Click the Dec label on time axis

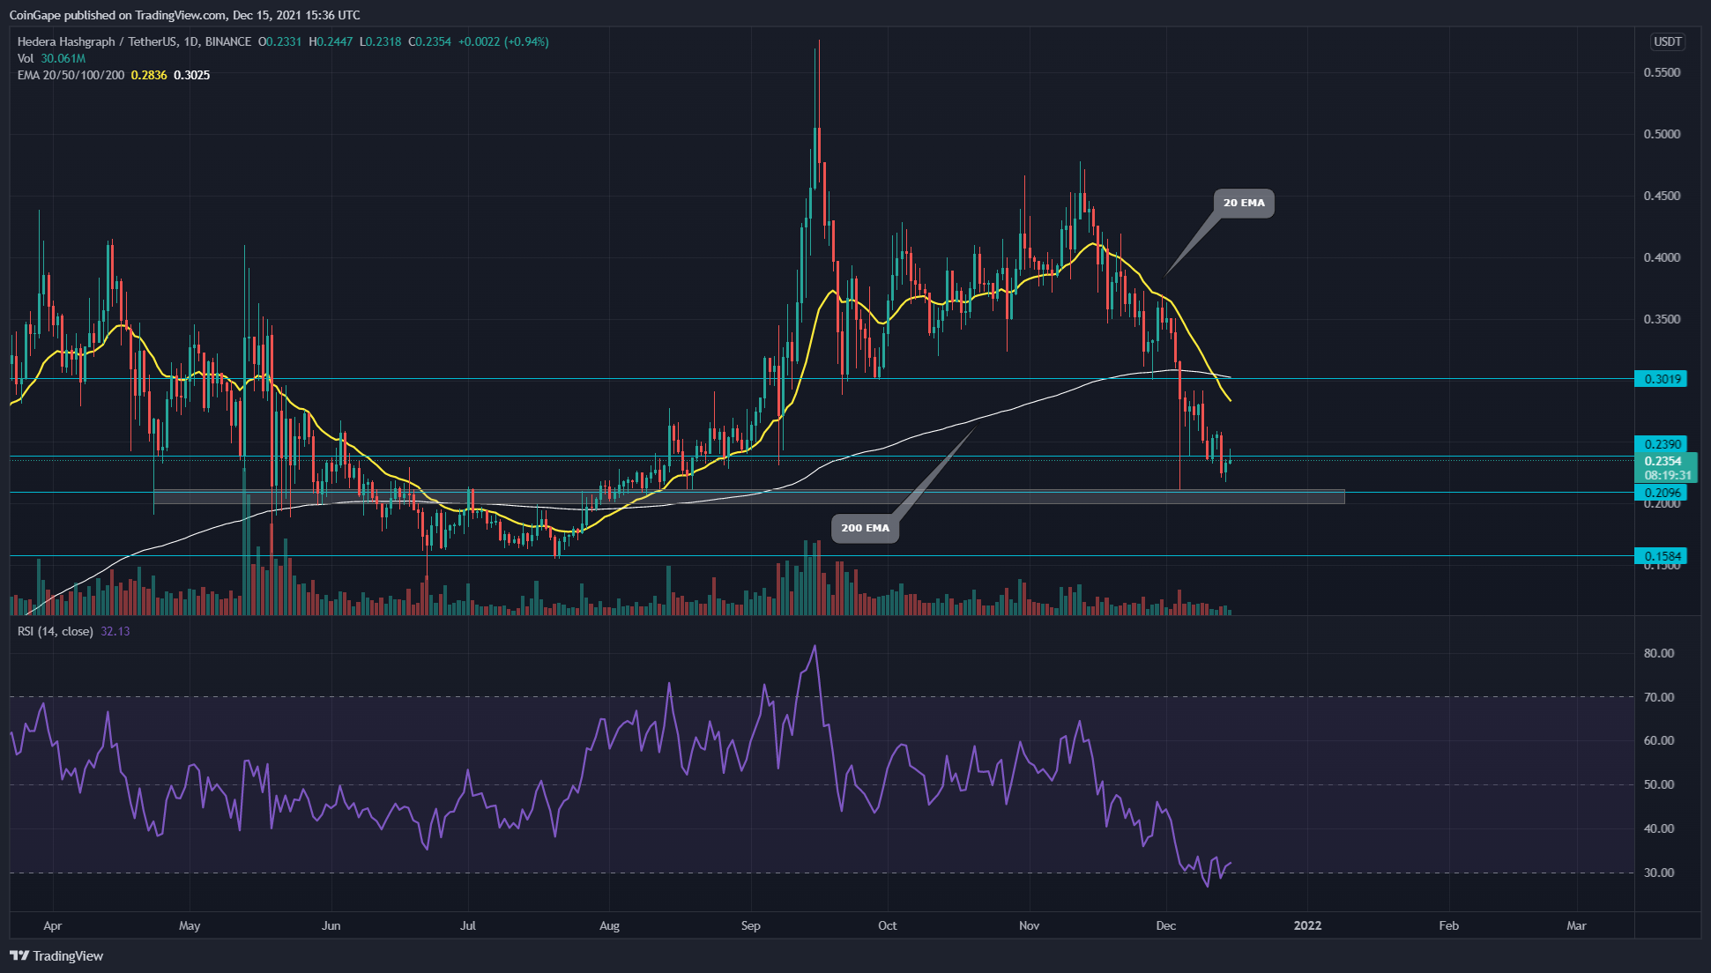click(x=1166, y=926)
